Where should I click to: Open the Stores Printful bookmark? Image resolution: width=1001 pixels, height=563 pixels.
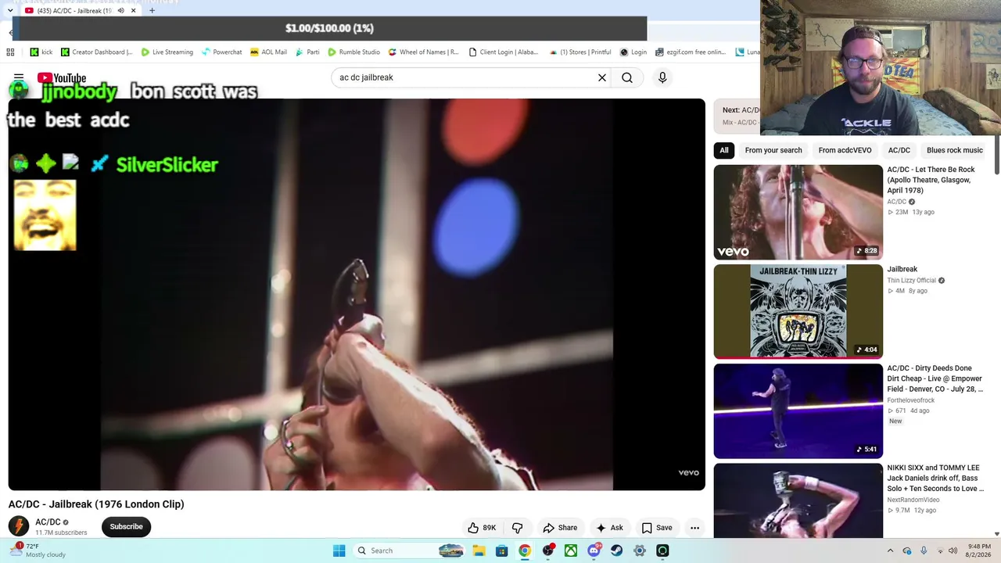tap(580, 52)
